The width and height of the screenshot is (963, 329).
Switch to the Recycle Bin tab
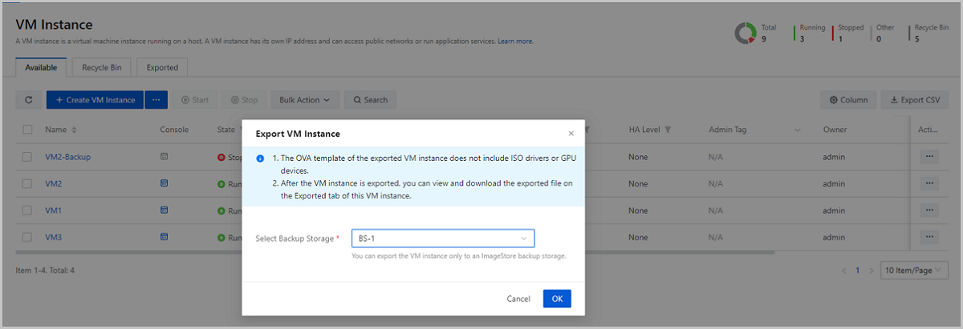click(100, 68)
